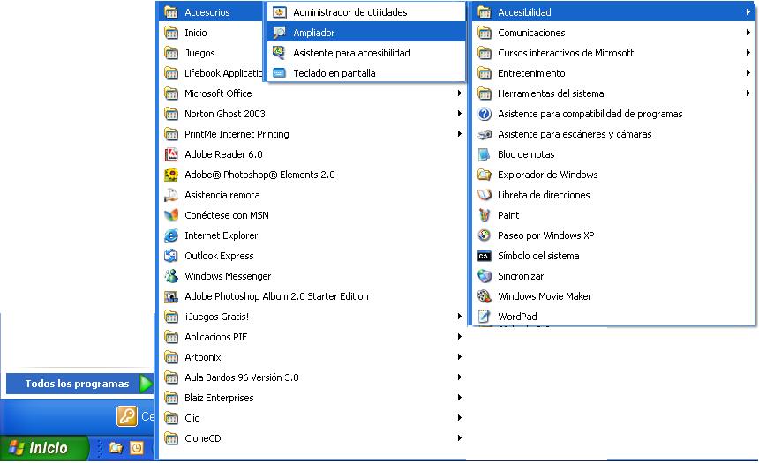Click the Microsoft Office folder icon
Screen dimensions: 759x463
coord(171,93)
